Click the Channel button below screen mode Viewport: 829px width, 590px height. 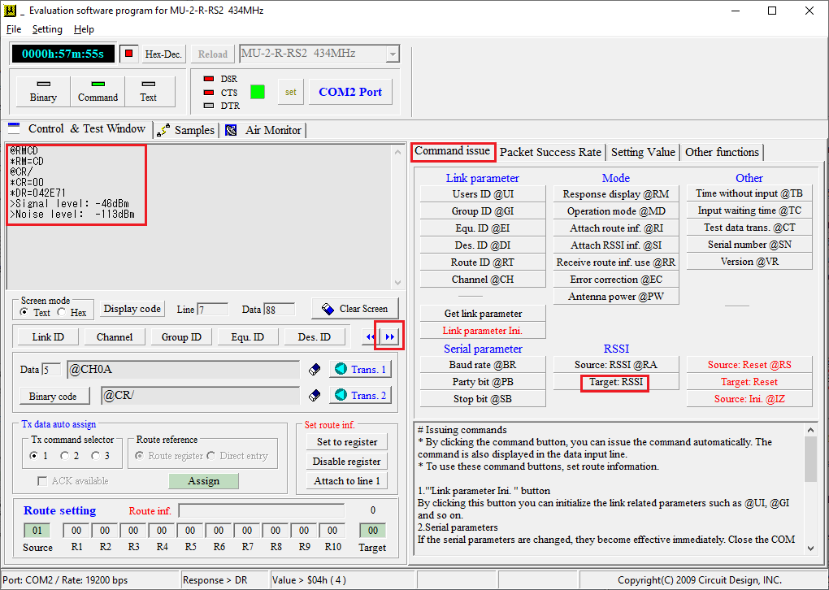tap(115, 336)
